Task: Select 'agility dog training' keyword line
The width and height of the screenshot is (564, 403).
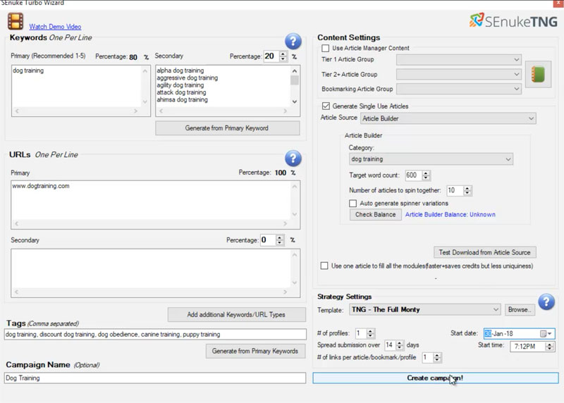Action: [x=180, y=85]
